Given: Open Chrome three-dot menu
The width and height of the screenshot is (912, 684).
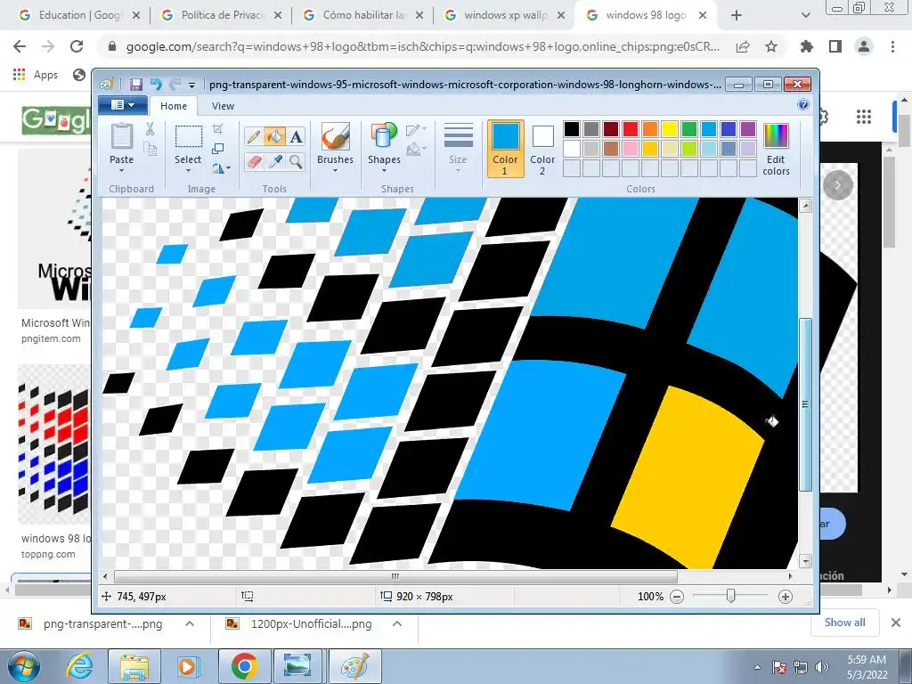Looking at the screenshot, I should coord(892,46).
